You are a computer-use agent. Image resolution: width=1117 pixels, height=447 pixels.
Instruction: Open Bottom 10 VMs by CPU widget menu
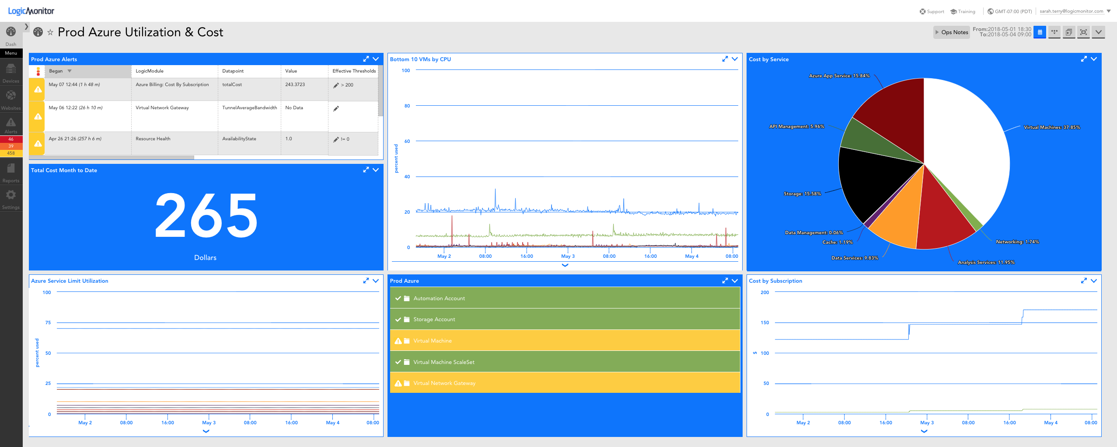(x=735, y=59)
